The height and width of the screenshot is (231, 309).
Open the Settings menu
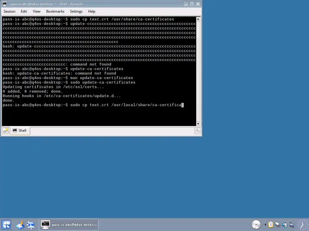(x=76, y=11)
